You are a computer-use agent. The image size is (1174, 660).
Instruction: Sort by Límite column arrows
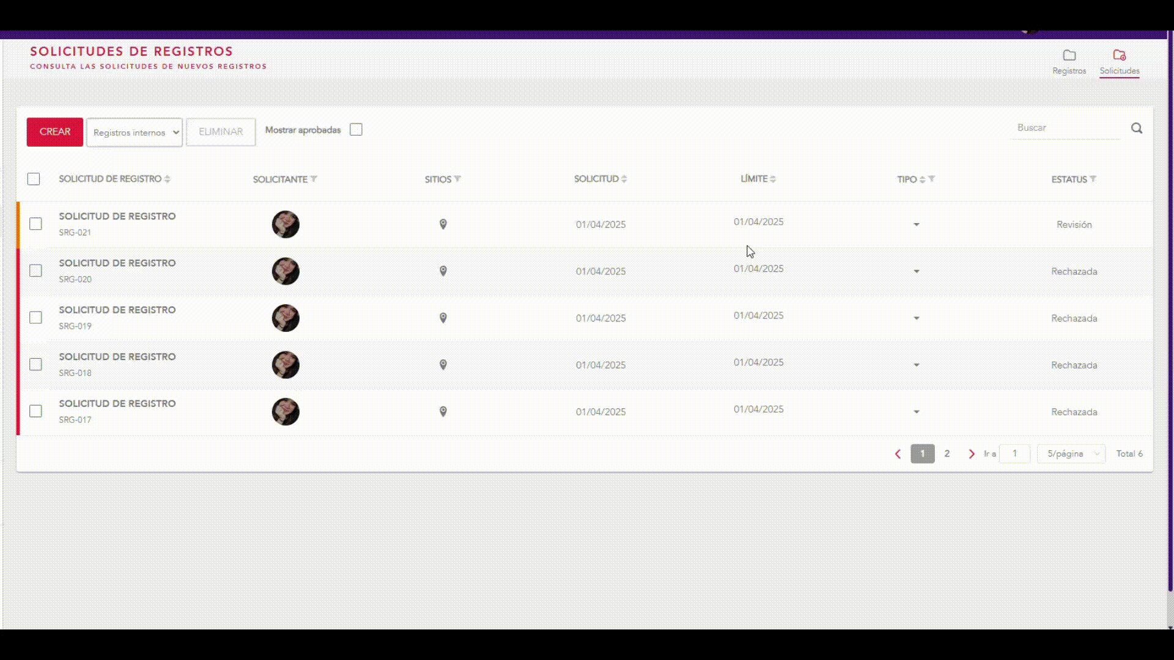tap(773, 179)
